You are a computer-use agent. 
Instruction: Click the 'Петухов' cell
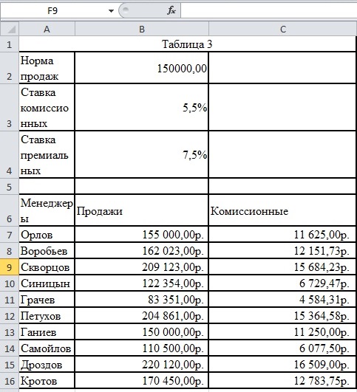point(47,316)
